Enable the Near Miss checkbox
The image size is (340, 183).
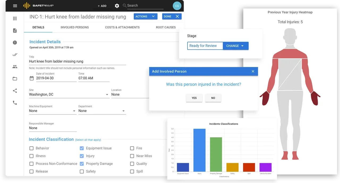tap(132, 156)
